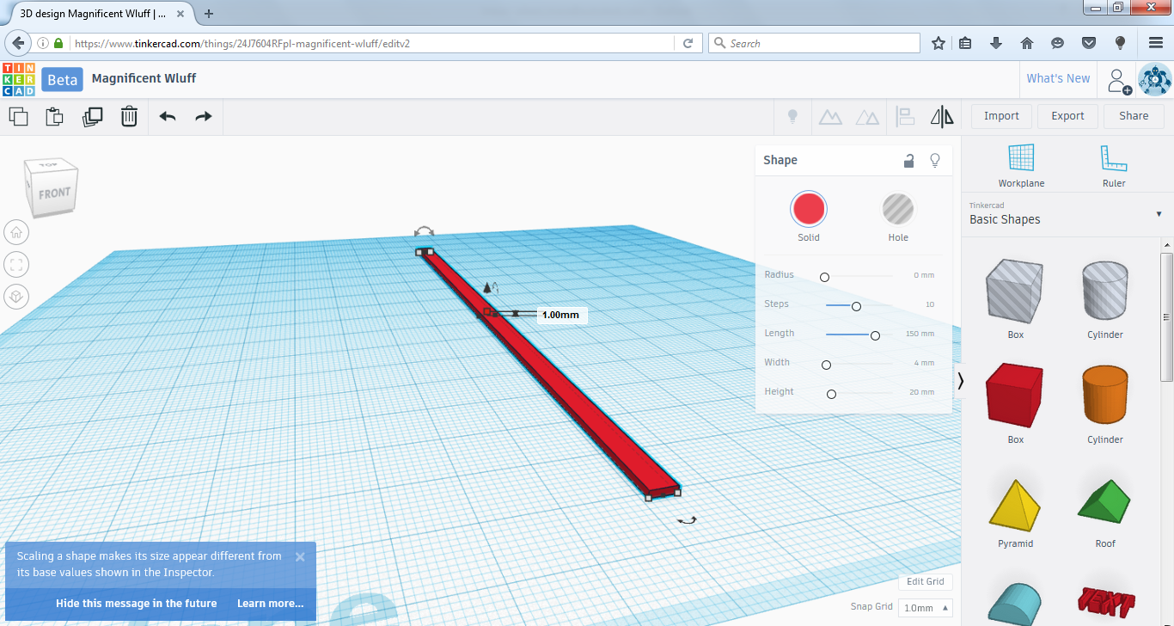This screenshot has height=626, width=1174.
Task: Open the Tinkercad logo home
Action: point(19,78)
